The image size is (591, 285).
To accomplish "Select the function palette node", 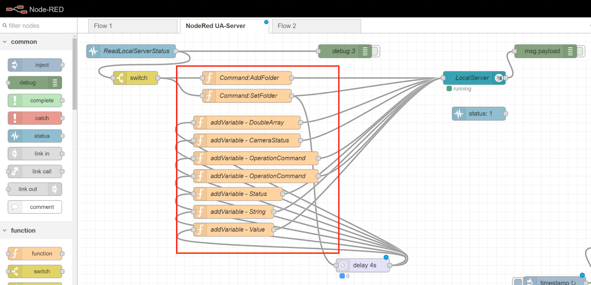I will (x=35, y=254).
